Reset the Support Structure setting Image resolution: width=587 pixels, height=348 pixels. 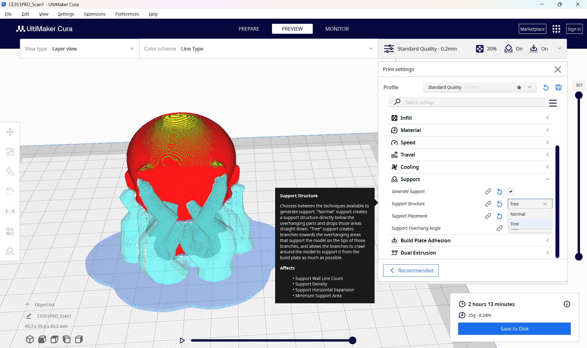(499, 204)
